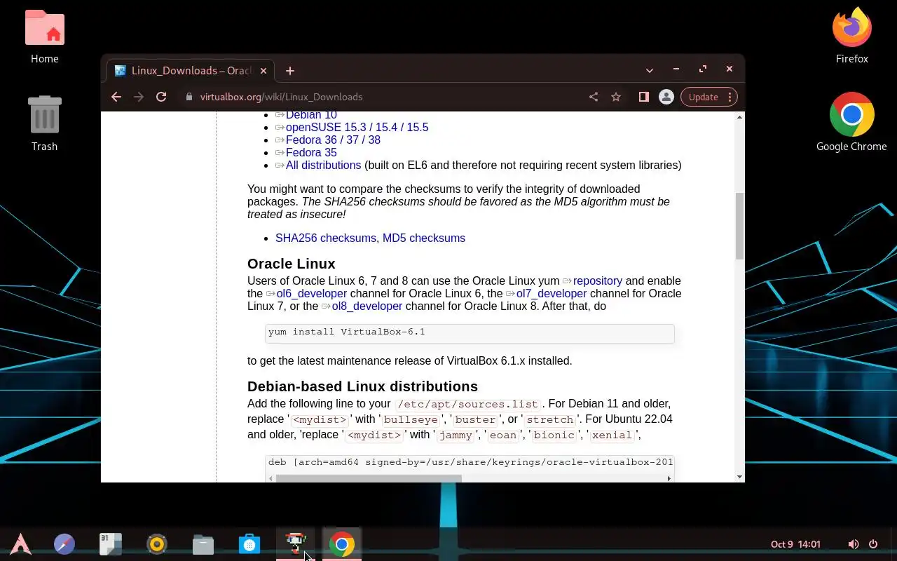Open the ol7_developer channel link
Screen dimensions: 897x561
[552, 293]
